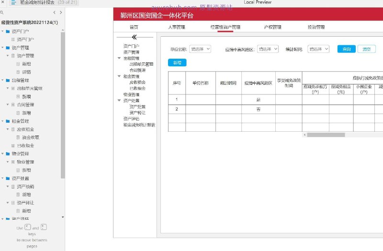The height and width of the screenshot is (251, 383).
Task: Select 首页 top navigation tab
Action: pyautogui.click(x=134, y=27)
